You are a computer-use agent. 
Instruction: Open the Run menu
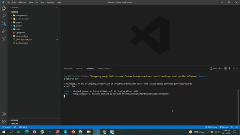click(x=42, y=3)
